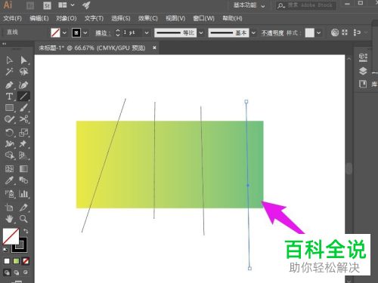Apply solid Color mode button
The image size is (378, 283).
[7, 261]
